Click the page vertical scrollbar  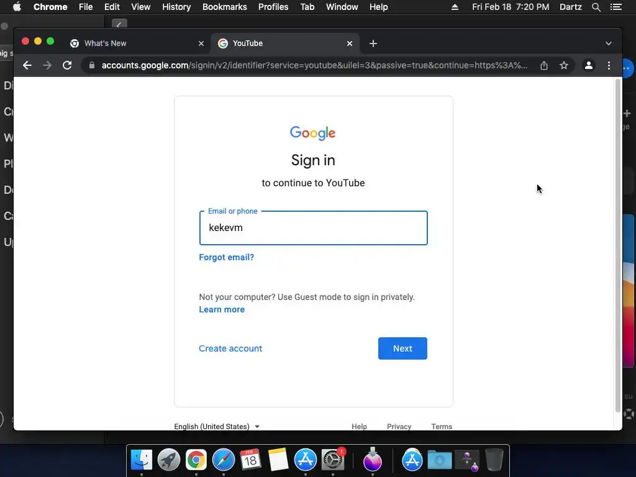618,245
